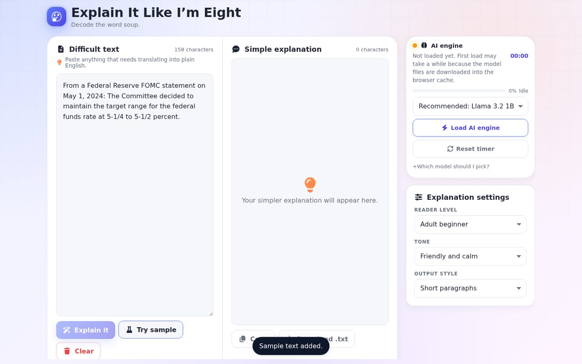The width and height of the screenshot is (582, 364).
Task: Click the brain icon next to AI engine
Action: click(x=424, y=45)
